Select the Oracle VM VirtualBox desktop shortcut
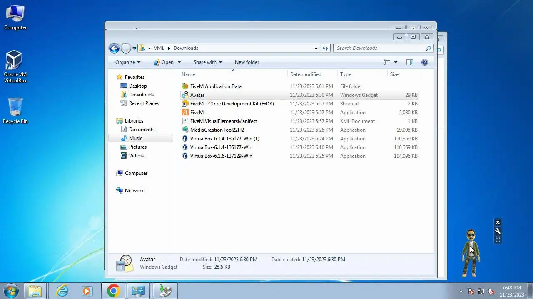Image resolution: width=533 pixels, height=299 pixels. tap(15, 67)
